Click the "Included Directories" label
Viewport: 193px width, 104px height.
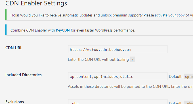(24, 75)
